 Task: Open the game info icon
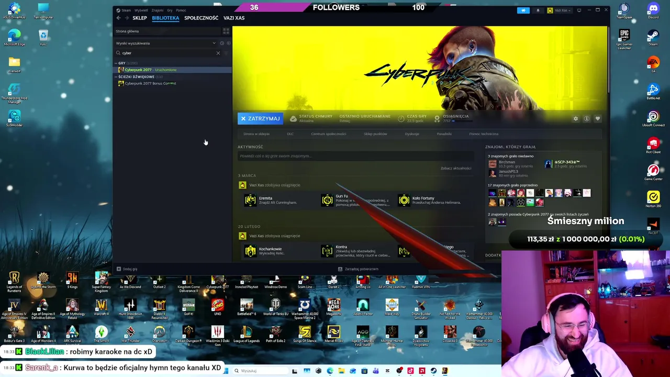[587, 119]
